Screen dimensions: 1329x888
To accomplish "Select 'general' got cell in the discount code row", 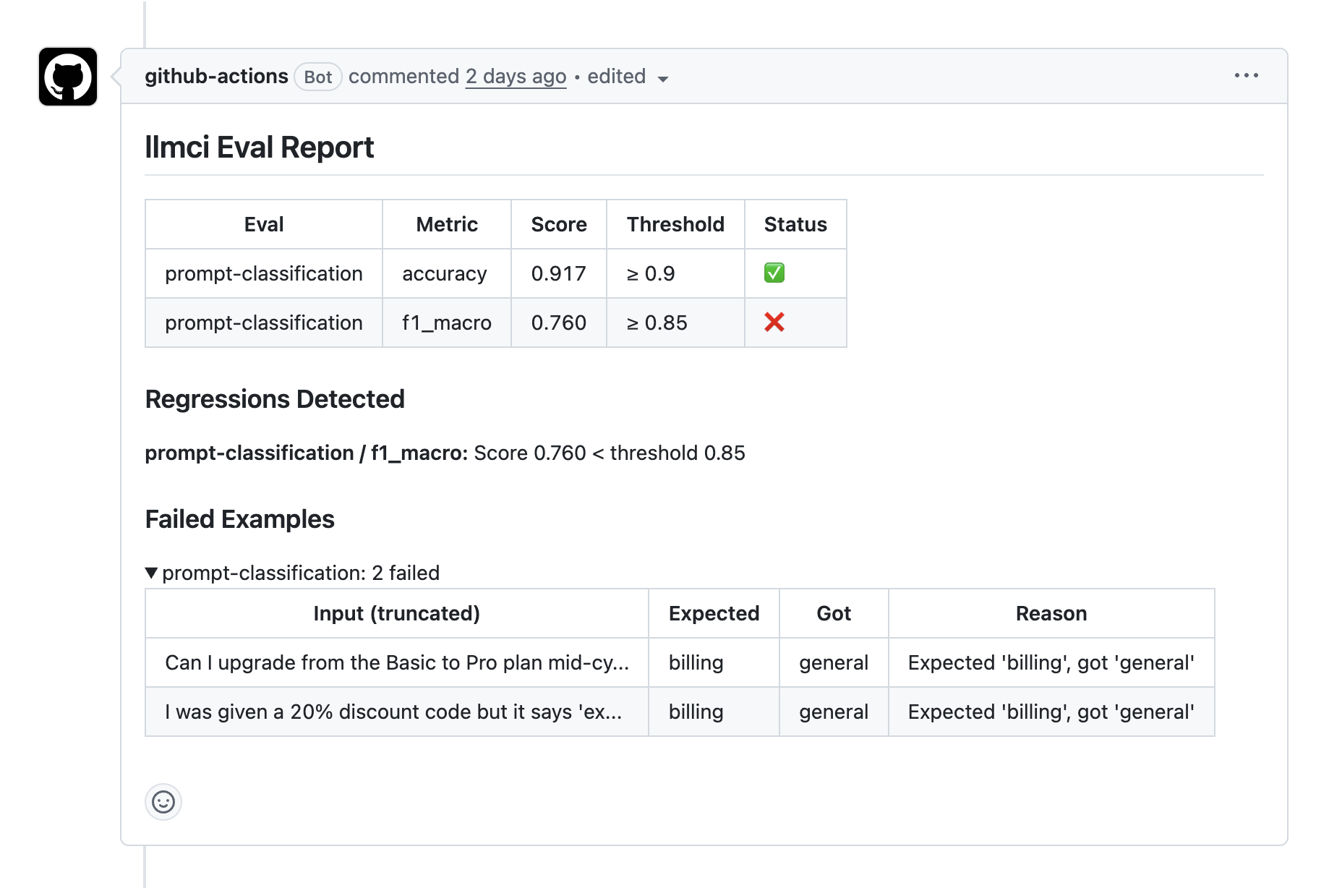I will click(834, 712).
